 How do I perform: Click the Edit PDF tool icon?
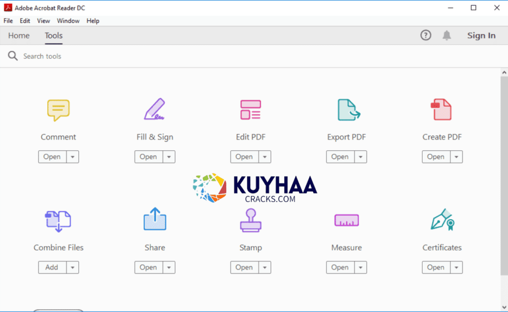click(251, 110)
